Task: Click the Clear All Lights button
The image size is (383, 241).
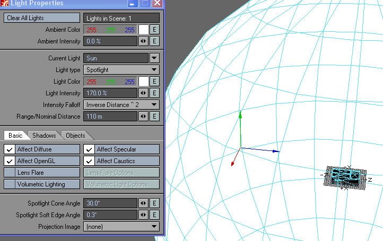Action: pyautogui.click(x=41, y=18)
